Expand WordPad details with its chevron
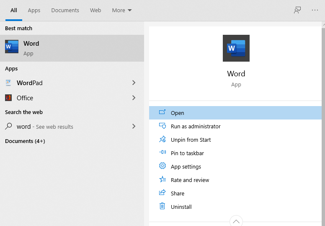Screen dimensions: 325x226 pos(134,83)
